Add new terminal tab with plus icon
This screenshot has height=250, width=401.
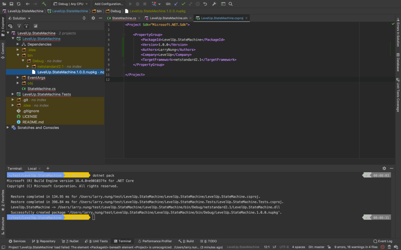point(48,168)
